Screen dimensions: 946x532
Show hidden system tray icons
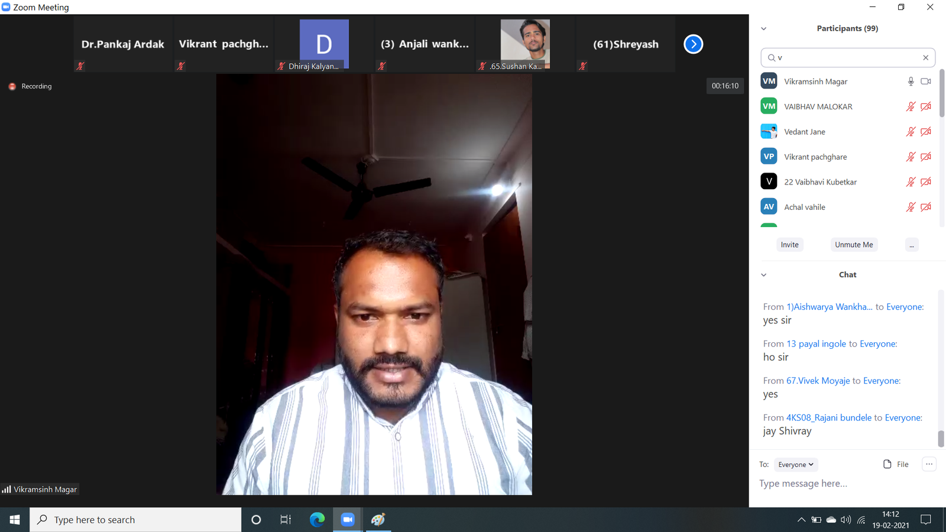[x=801, y=520]
